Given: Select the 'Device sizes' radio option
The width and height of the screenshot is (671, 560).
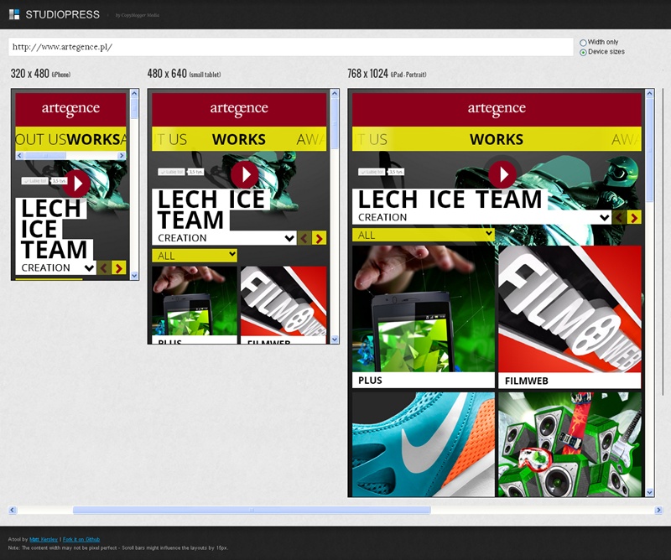Looking at the screenshot, I should [584, 52].
